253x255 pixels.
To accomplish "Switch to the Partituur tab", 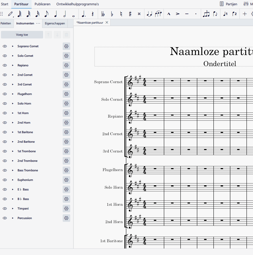I will pyautogui.click(x=21, y=4).
